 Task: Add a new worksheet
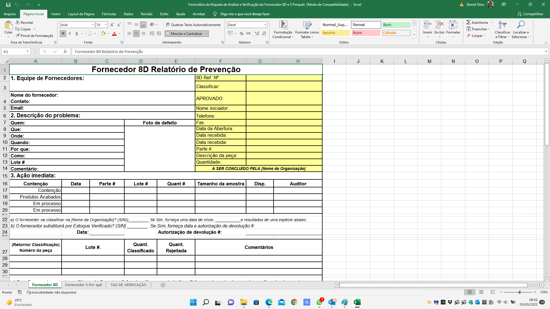pyautogui.click(x=162, y=285)
